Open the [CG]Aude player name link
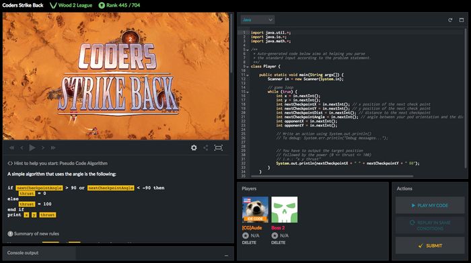The image size is (471, 263). [x=252, y=228]
